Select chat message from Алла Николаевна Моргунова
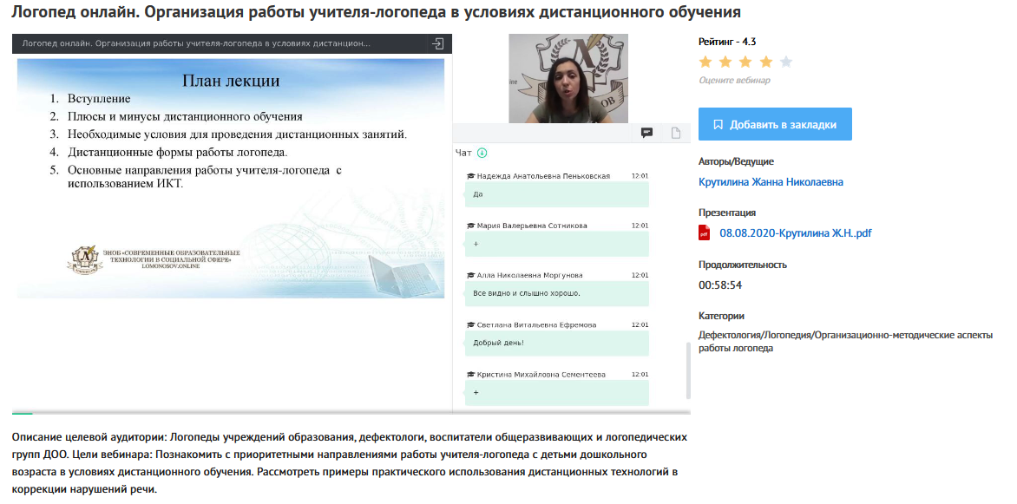 (x=557, y=292)
